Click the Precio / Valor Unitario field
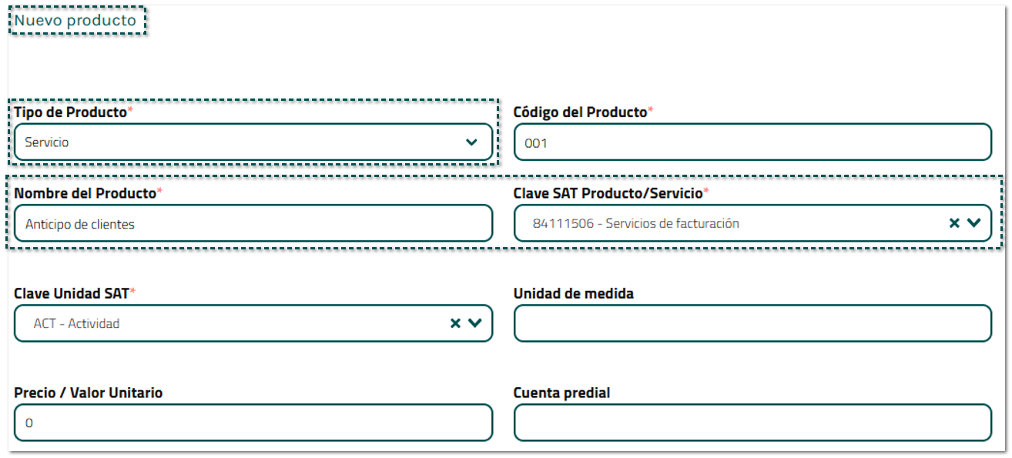This screenshot has height=458, width=1012. coord(253,423)
